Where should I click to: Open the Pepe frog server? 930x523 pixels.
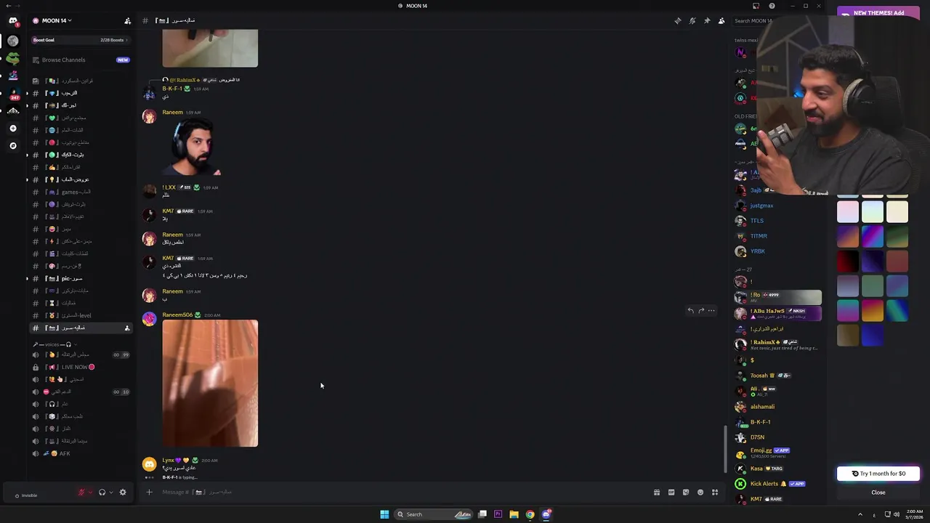tap(12, 58)
